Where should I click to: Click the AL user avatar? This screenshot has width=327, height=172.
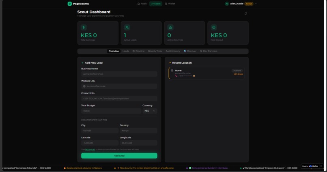[227, 4]
